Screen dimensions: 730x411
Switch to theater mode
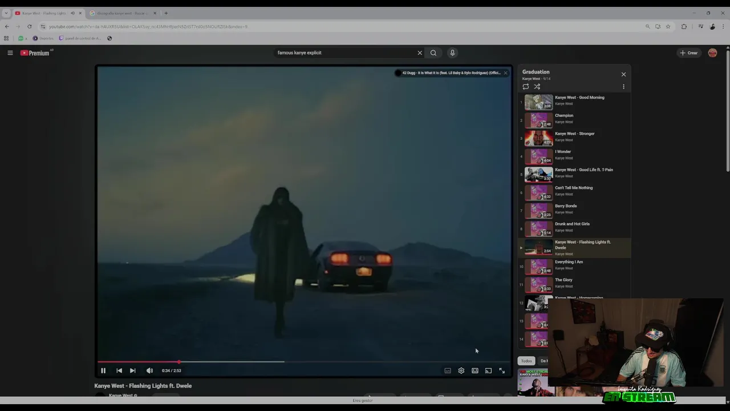pyautogui.click(x=475, y=370)
